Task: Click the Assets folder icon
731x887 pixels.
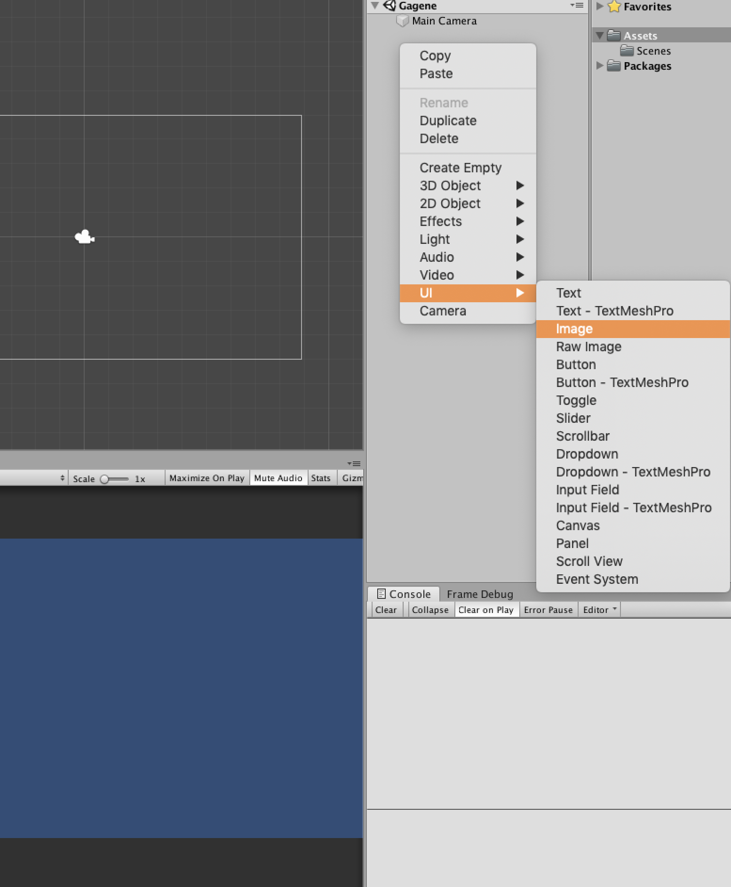Action: (613, 35)
